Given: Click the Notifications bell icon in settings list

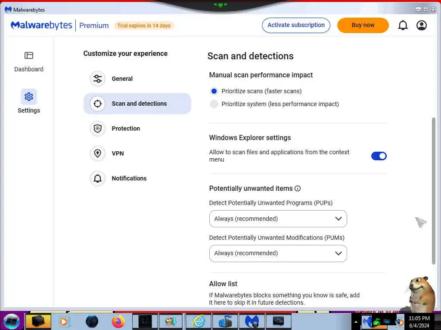Looking at the screenshot, I should [98, 178].
